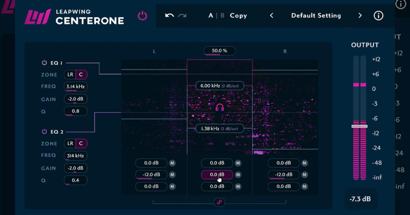Toggle the EQ 1 power button
The width and height of the screenshot is (410, 215).
(44, 63)
